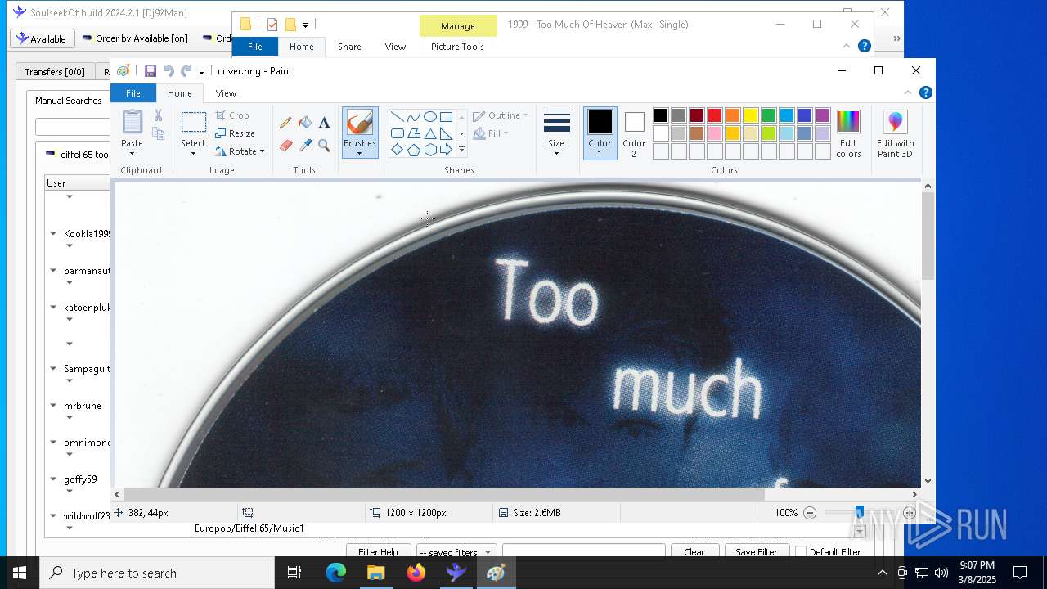
Task: Open Picture Tools tab in File Explorer
Action: pyautogui.click(x=457, y=47)
